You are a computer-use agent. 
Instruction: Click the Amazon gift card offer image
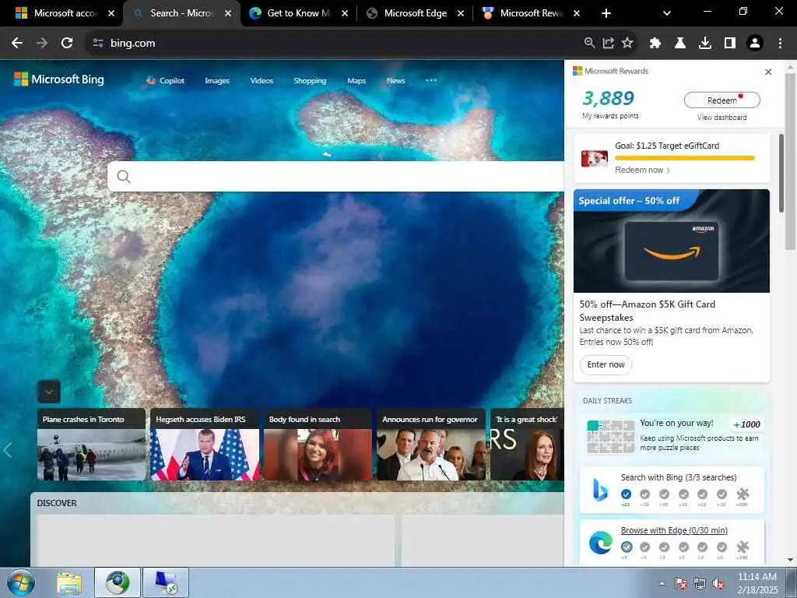click(672, 241)
